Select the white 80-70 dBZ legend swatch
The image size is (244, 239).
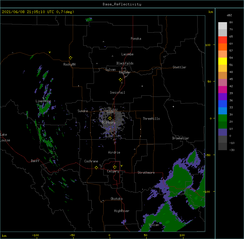(x=222, y=26)
